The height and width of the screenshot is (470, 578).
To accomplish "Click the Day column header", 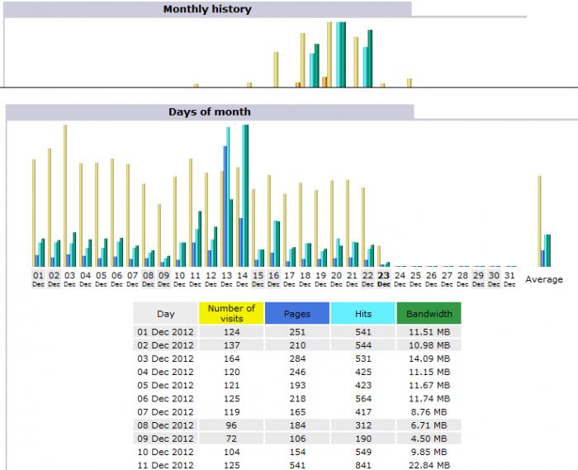I will click(166, 314).
